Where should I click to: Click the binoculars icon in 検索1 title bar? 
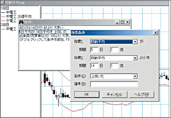point(21,22)
